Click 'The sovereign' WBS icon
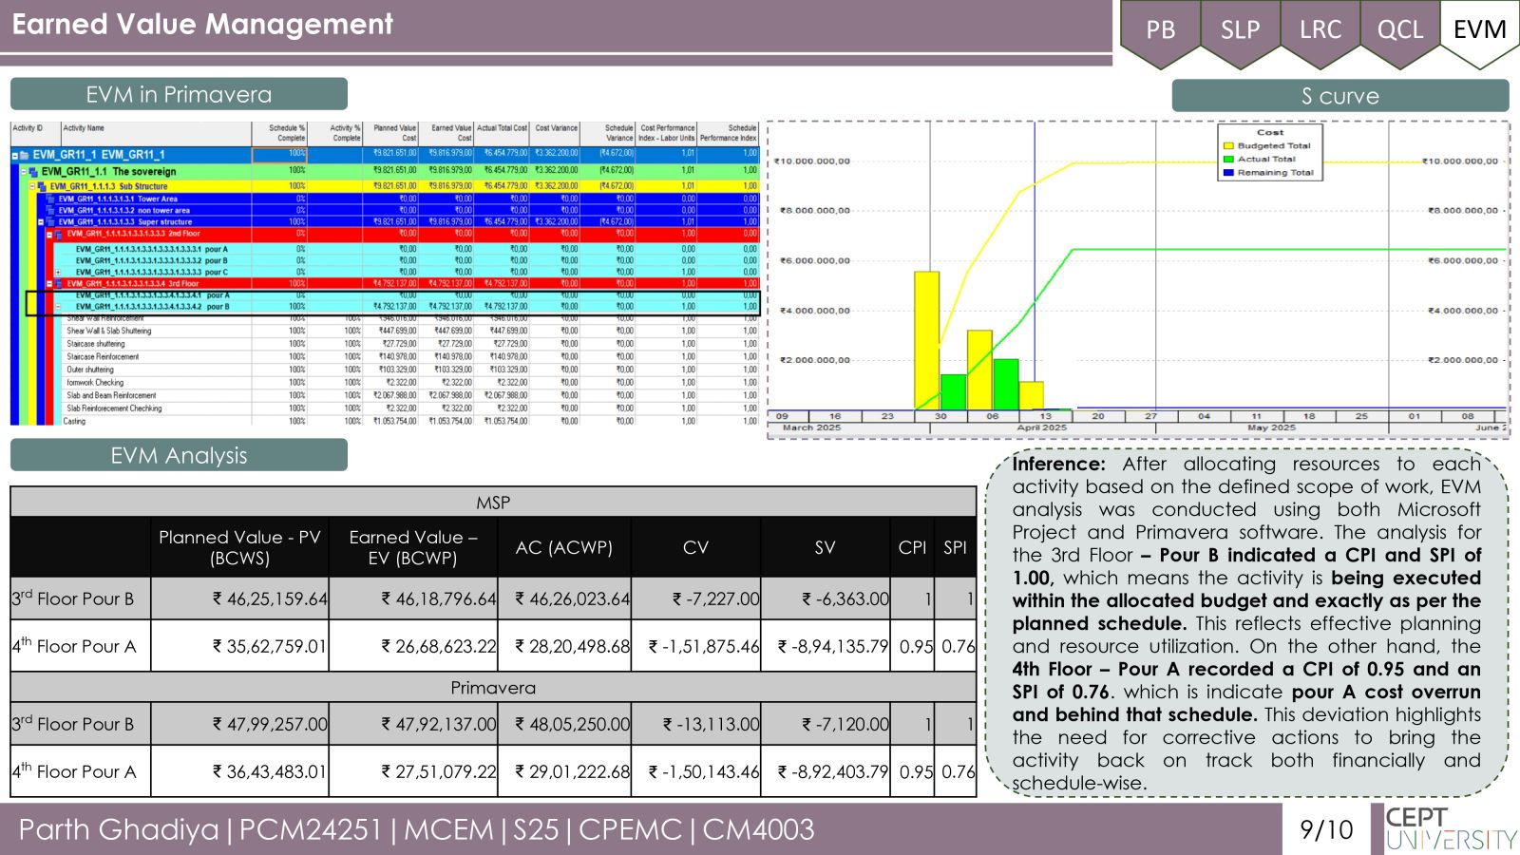 coord(33,172)
